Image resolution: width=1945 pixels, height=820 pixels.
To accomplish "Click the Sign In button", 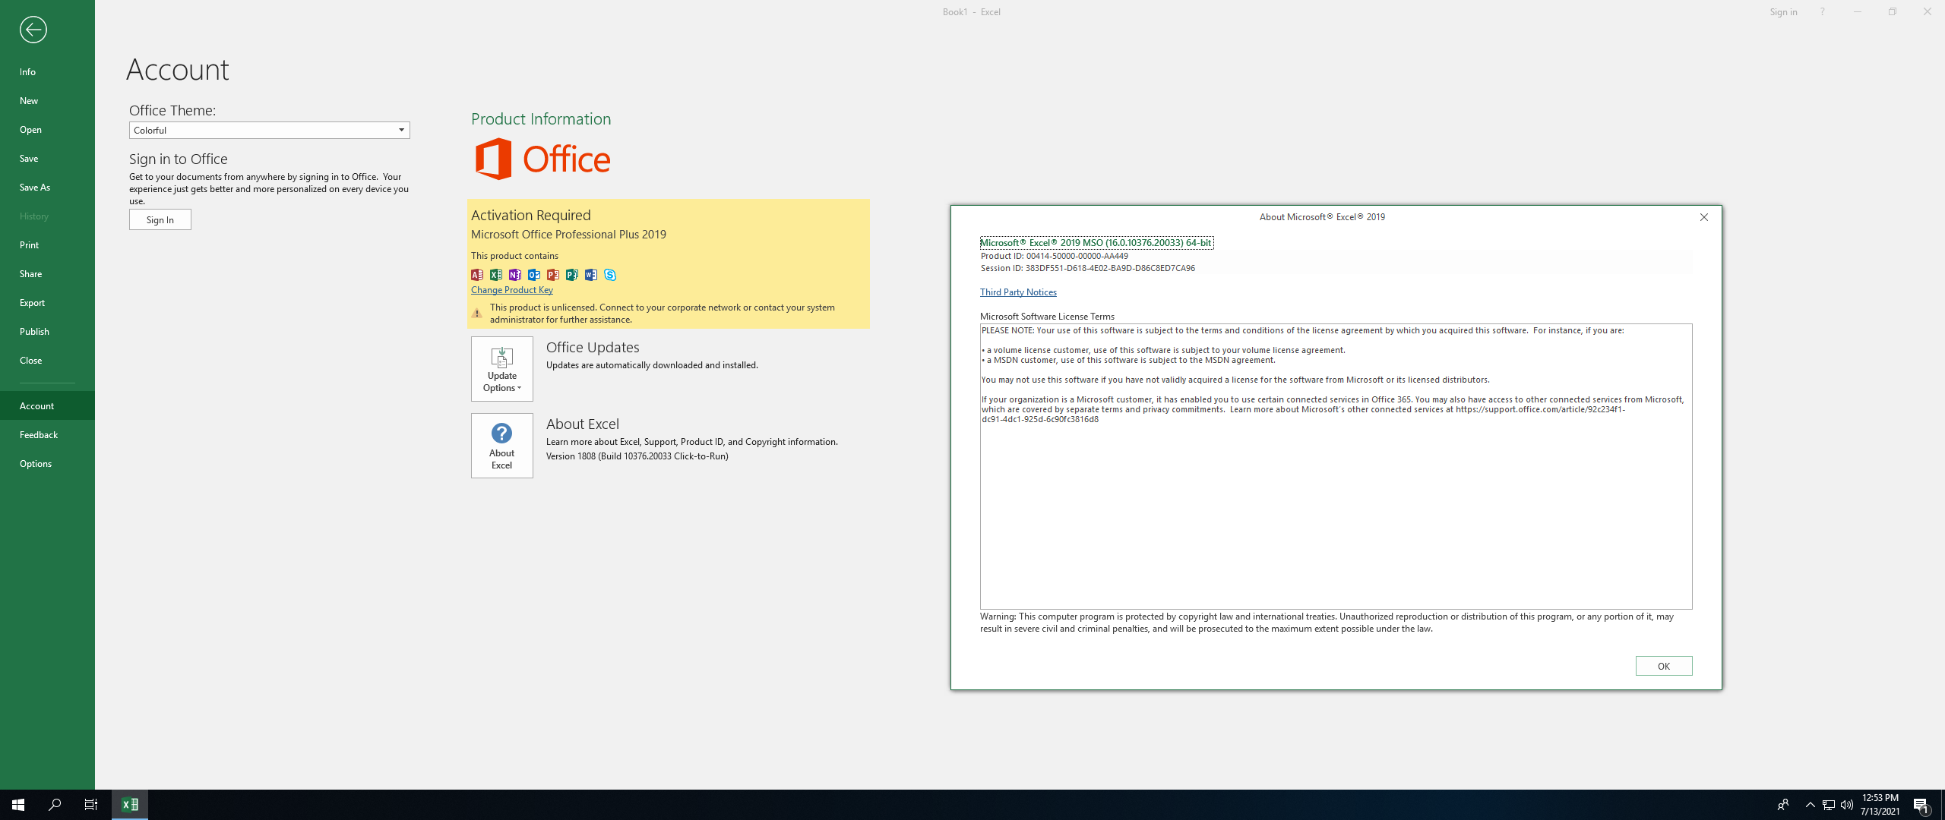I will coord(160,219).
